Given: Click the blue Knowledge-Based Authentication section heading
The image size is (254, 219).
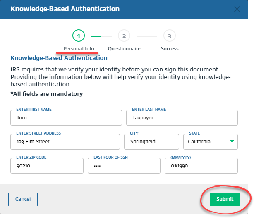Looking at the screenshot, I should coord(59,58).
